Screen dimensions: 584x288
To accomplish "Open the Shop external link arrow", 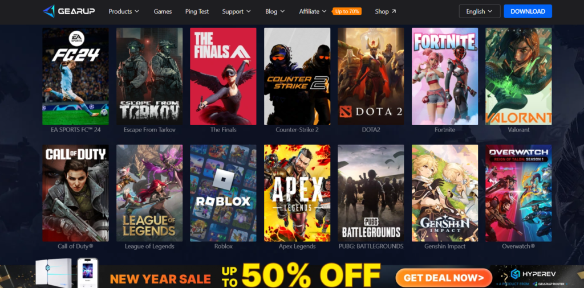I will (x=394, y=11).
